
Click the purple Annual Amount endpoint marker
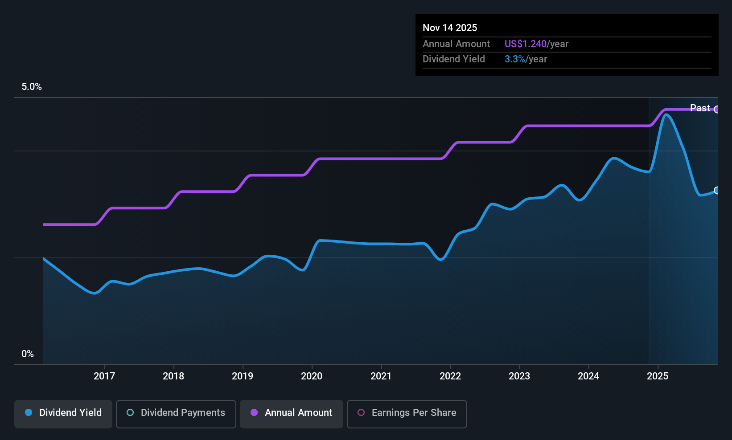pos(717,110)
